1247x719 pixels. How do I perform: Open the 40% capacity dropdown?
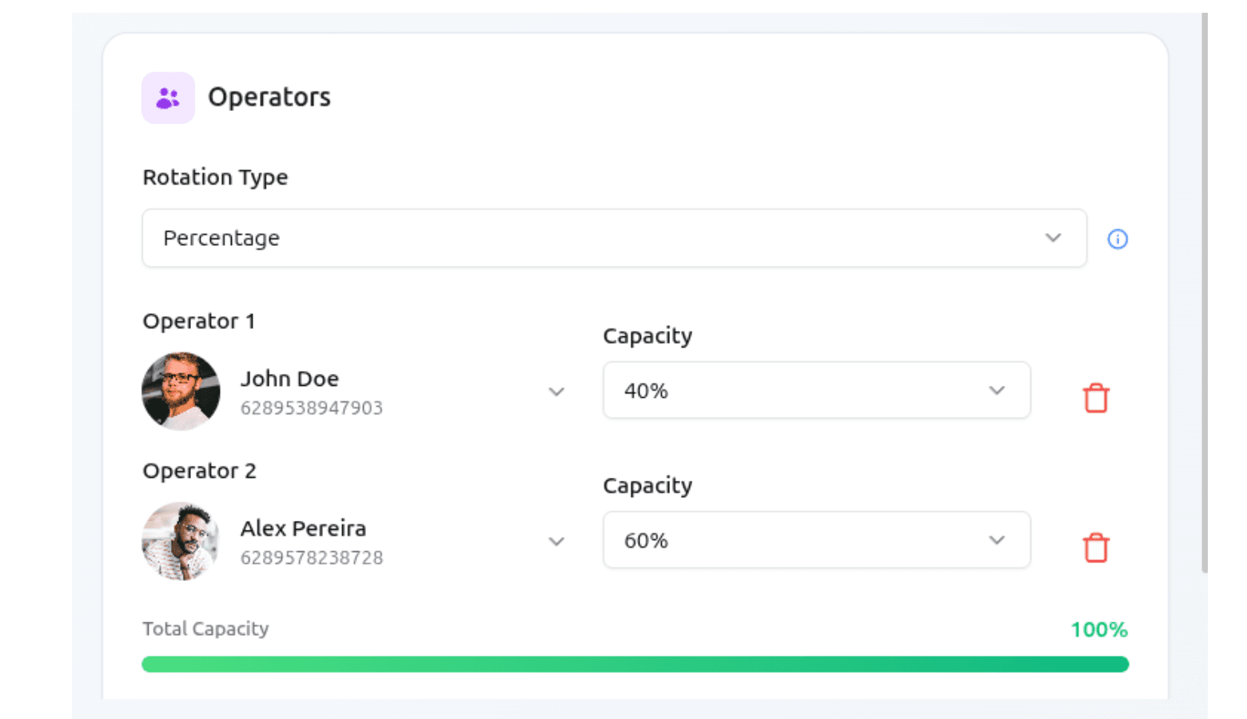point(816,391)
